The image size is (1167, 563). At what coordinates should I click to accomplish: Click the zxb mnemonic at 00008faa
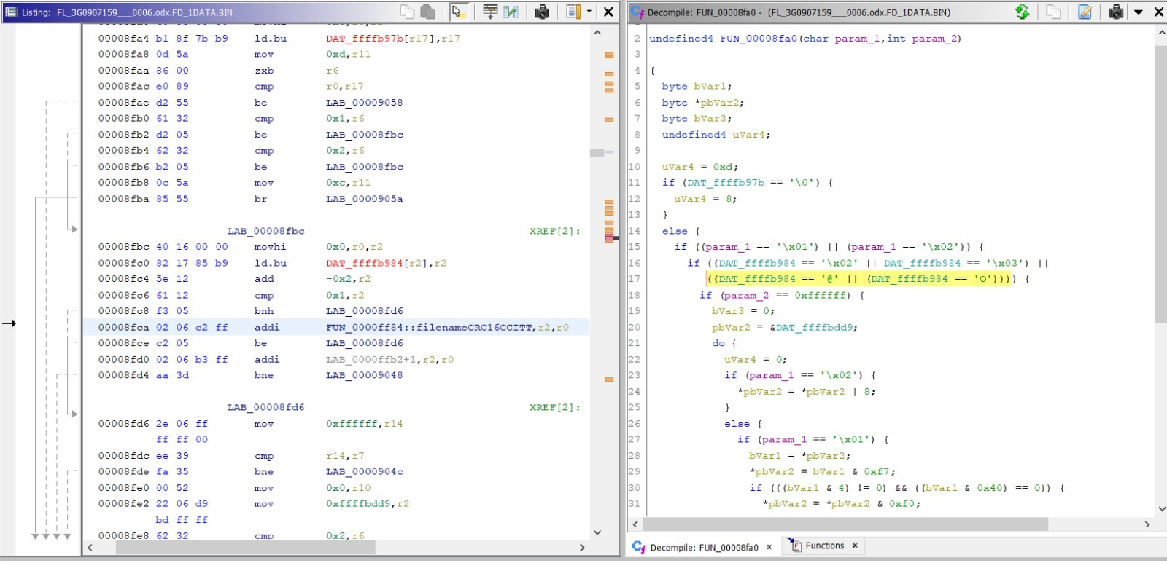click(264, 71)
